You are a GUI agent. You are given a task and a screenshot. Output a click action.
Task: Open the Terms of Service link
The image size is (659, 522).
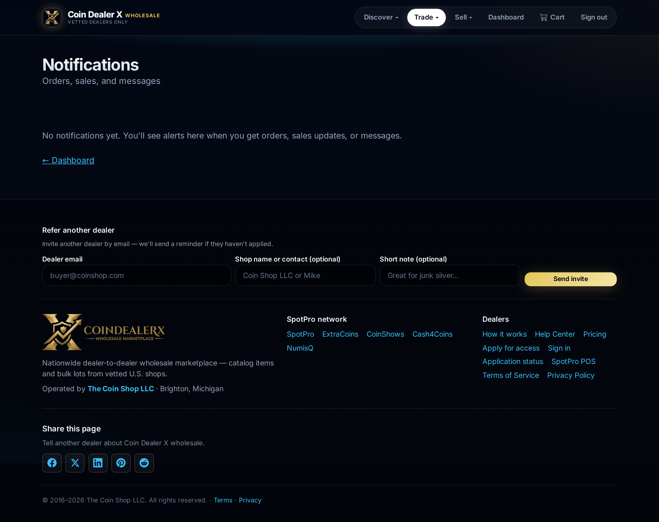[510, 375]
